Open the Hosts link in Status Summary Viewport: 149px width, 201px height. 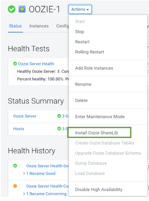[x=19, y=129]
